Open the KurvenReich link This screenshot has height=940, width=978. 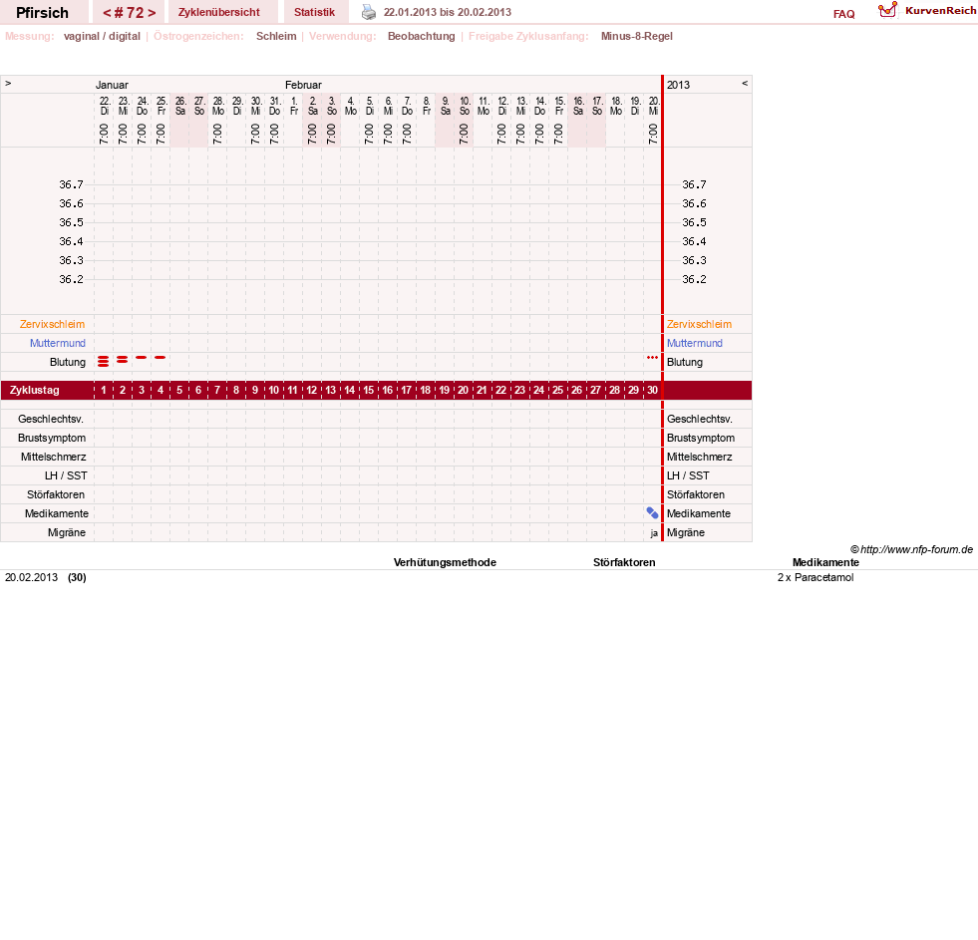(x=940, y=11)
